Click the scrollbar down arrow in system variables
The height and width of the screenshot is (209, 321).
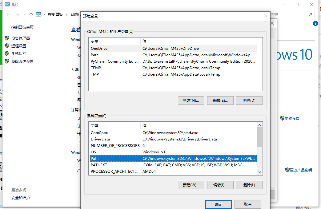[x=259, y=172]
